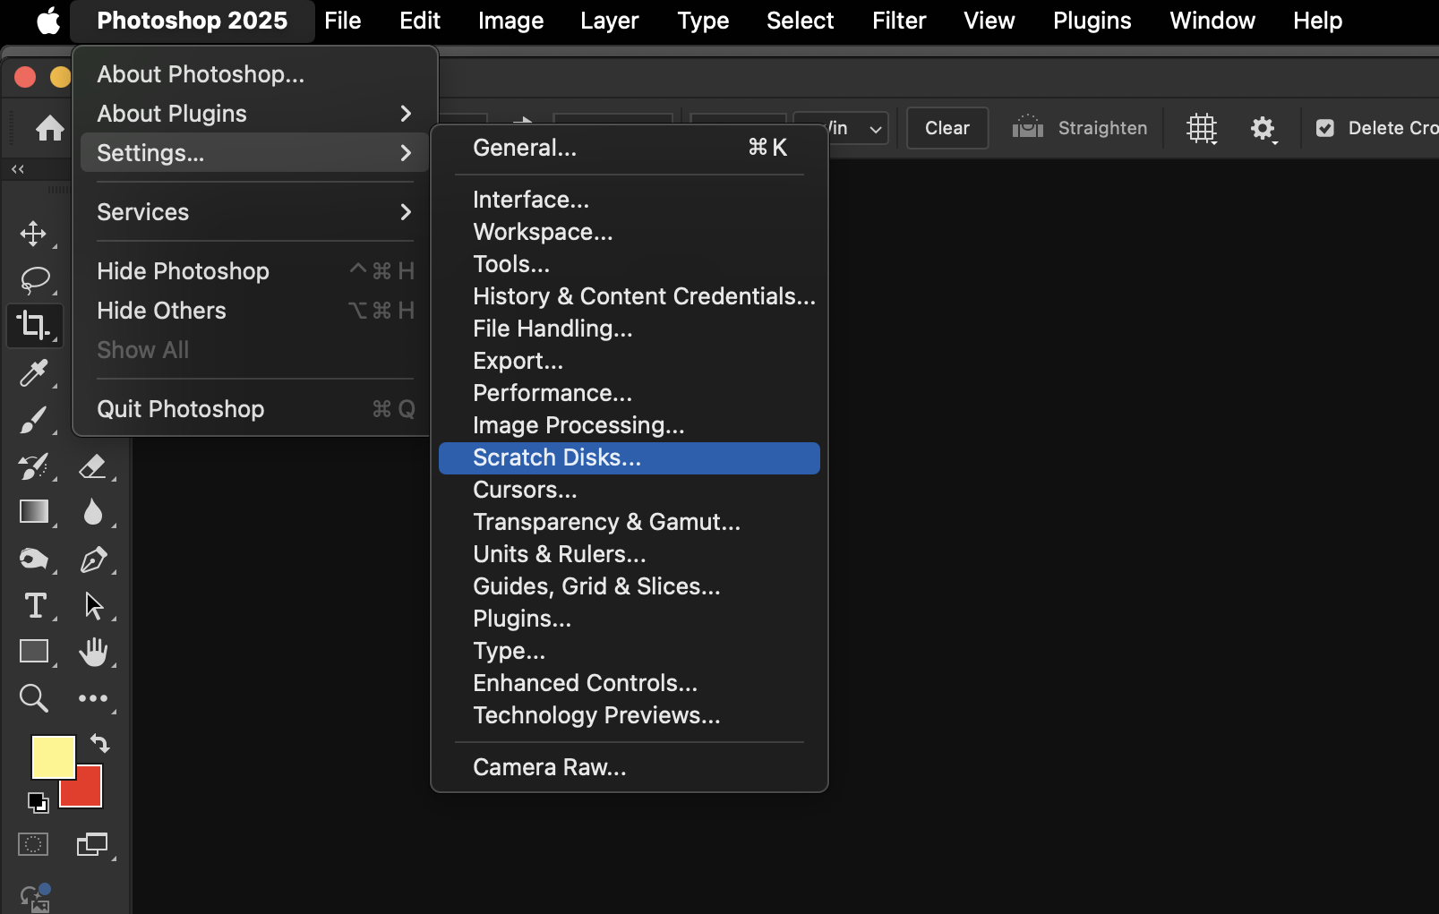Screen dimensions: 1439x914
Task: Select the Pen tool
Action: (95, 560)
